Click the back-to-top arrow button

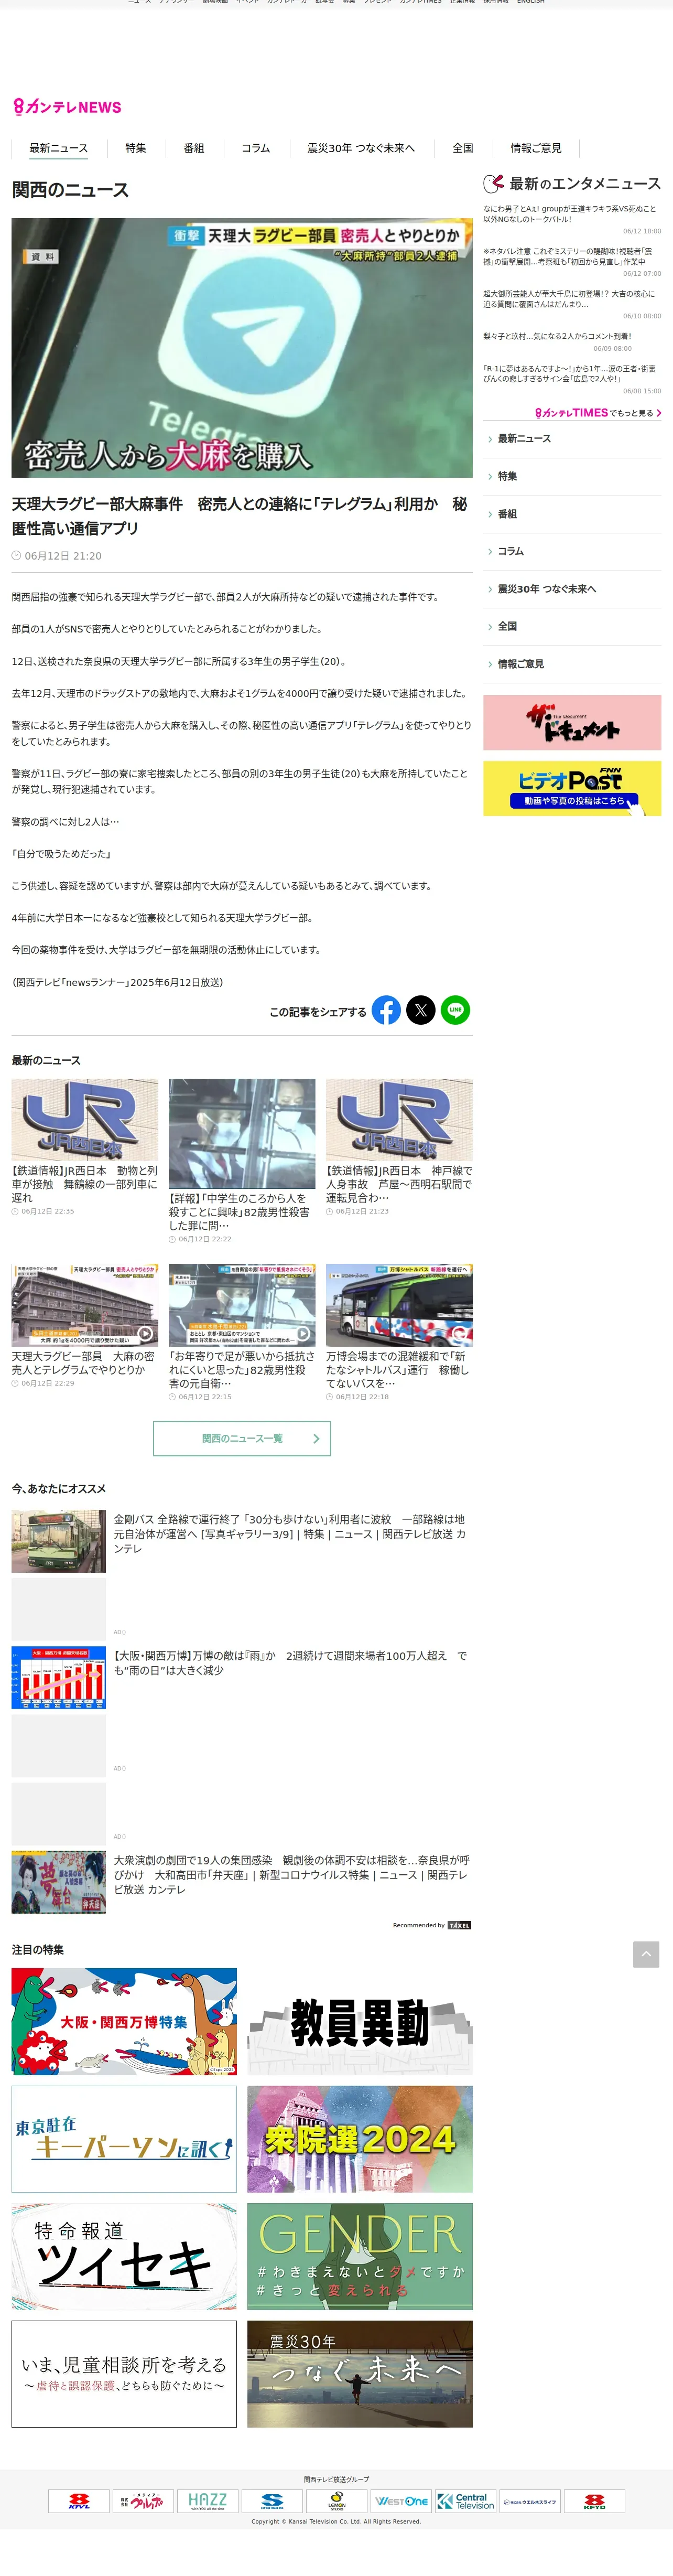click(x=646, y=1954)
